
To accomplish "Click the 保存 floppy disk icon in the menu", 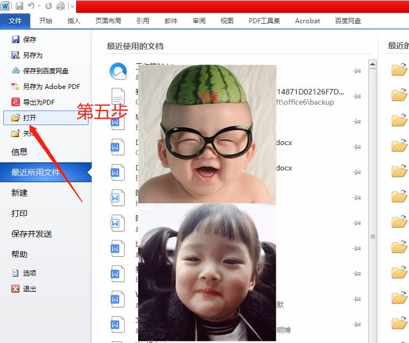I will pyautogui.click(x=16, y=39).
